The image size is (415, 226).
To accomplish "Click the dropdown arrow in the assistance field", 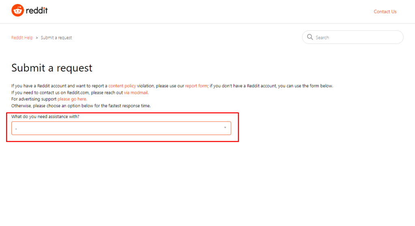I will point(225,128).
